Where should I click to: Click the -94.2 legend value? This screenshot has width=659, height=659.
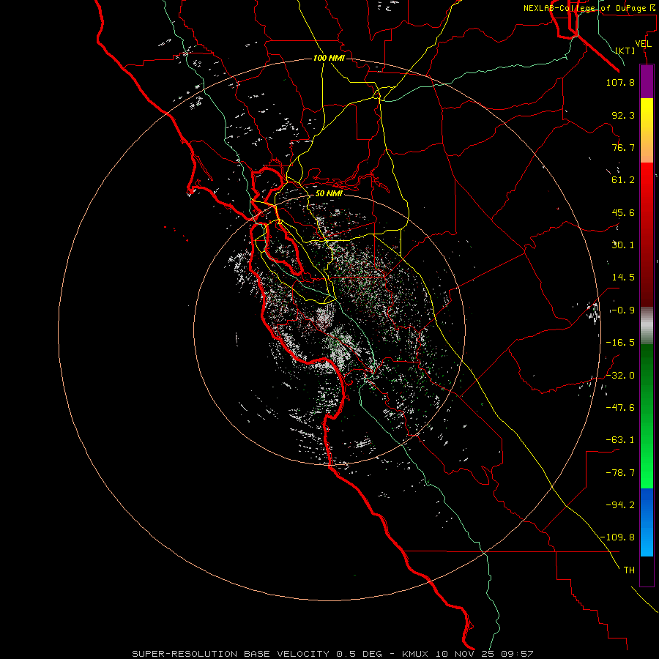[x=620, y=505]
